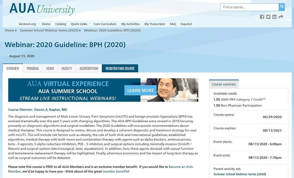Click the page title Webinar: 2020 Guideline: BPH

pos(65,45)
